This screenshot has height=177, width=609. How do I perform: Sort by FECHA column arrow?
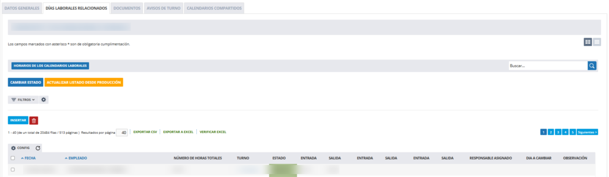click(x=22, y=158)
